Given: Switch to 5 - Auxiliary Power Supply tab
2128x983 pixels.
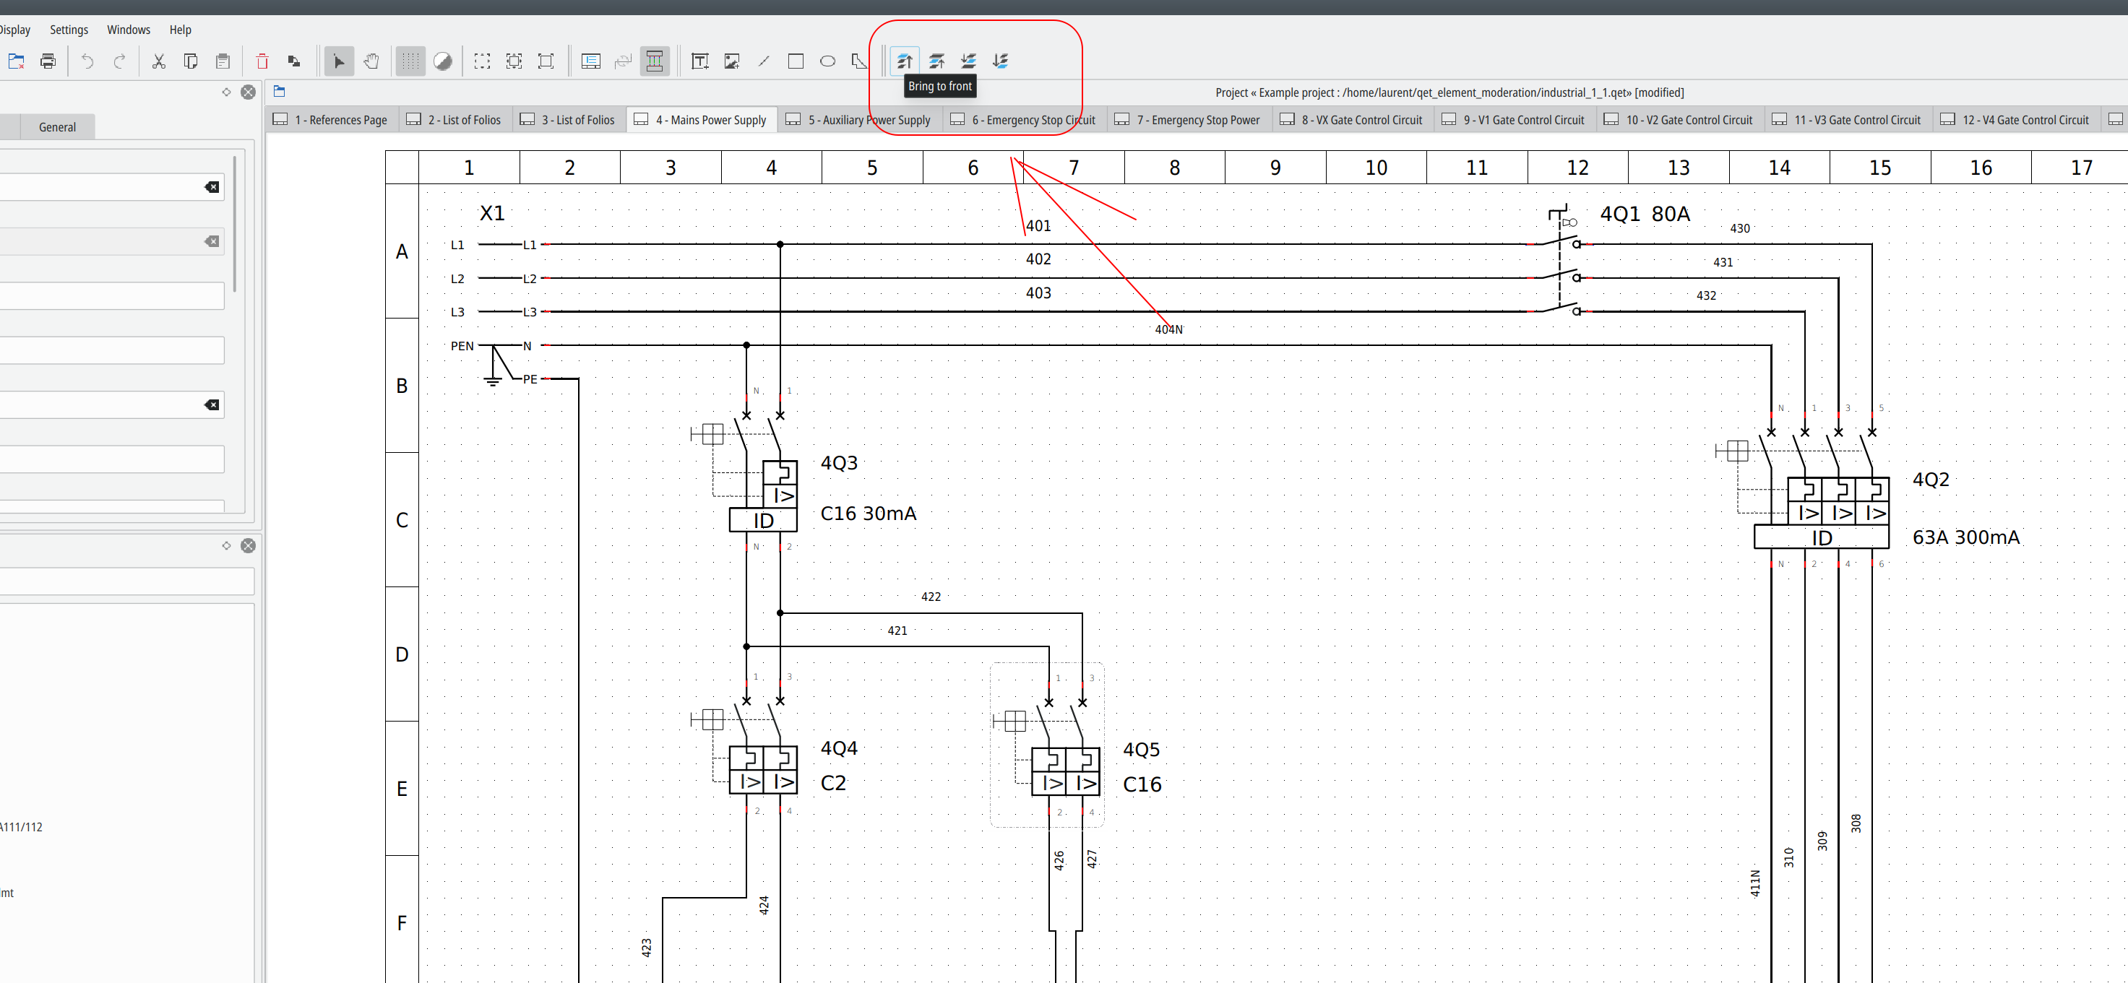Looking at the screenshot, I should click(859, 120).
